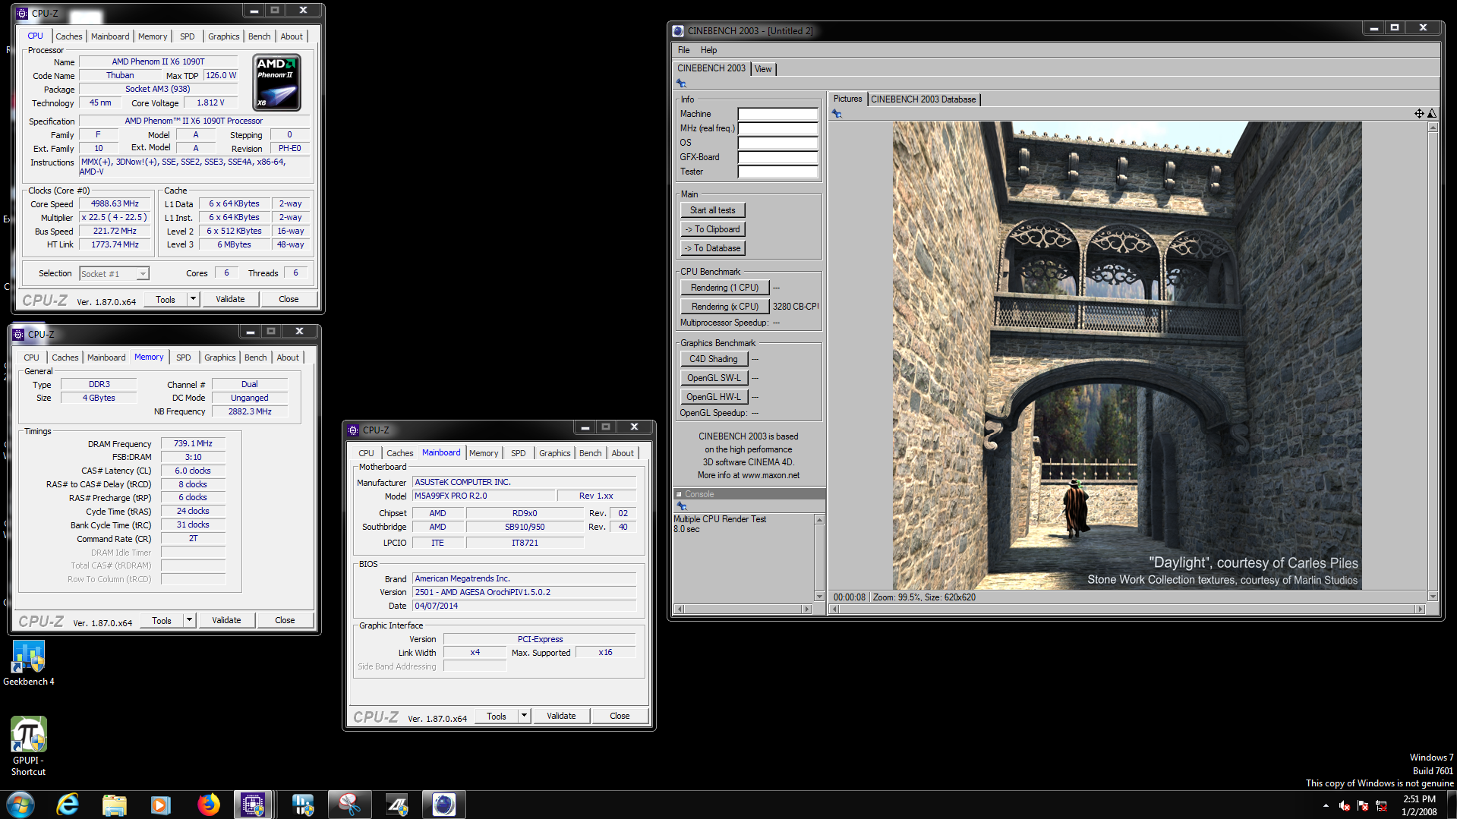This screenshot has height=819, width=1457.
Task: Click the Tester input field
Action: (x=777, y=172)
